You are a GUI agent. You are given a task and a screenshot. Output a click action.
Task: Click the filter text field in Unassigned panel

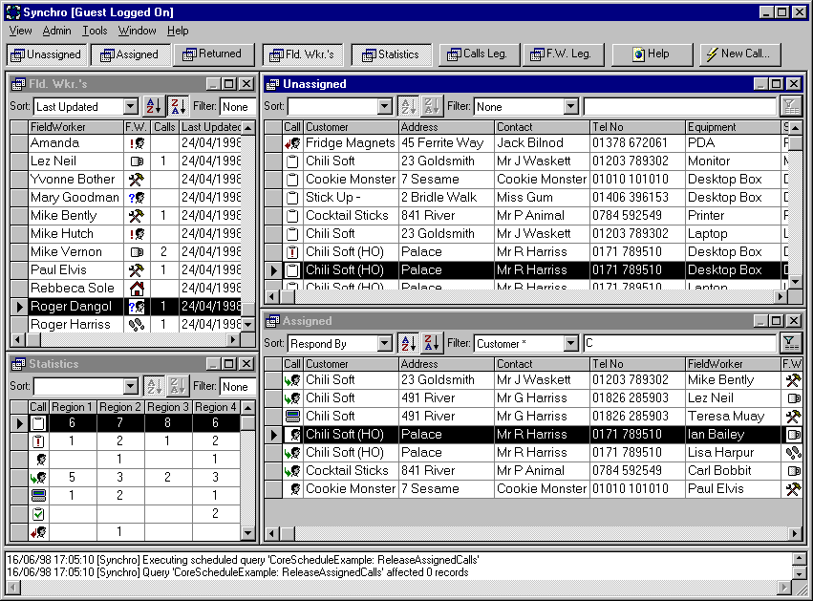click(678, 107)
